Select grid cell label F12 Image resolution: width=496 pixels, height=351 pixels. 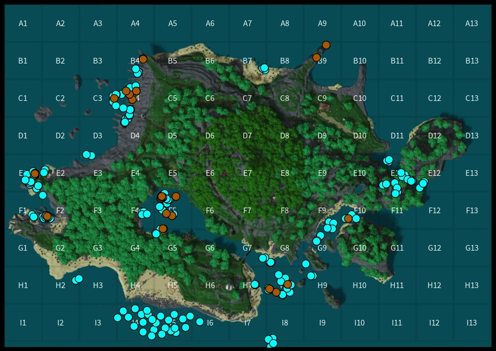[x=434, y=210]
